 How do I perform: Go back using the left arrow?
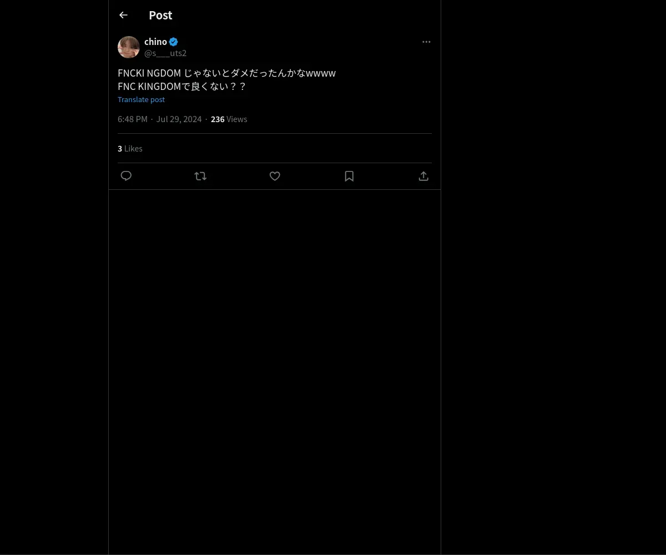pyautogui.click(x=123, y=15)
